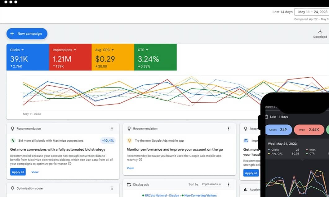Image resolution: width=329 pixels, height=197 pixels.
Task: Tap the Impr. 2.44K pill on the phone
Action: click(x=309, y=130)
